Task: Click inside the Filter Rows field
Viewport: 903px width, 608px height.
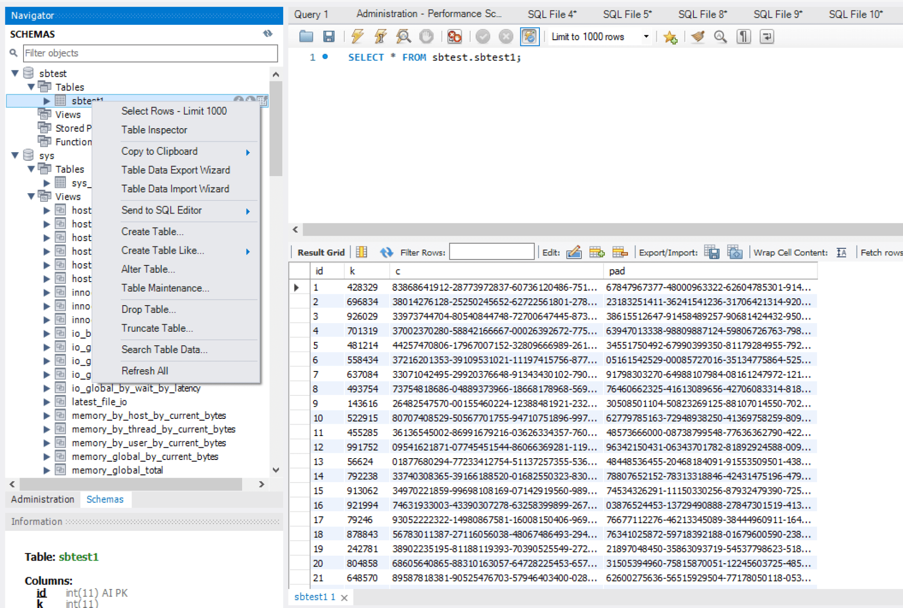Action: 491,251
